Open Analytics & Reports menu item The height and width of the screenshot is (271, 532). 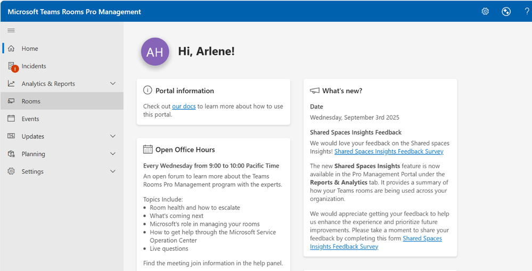[48, 84]
